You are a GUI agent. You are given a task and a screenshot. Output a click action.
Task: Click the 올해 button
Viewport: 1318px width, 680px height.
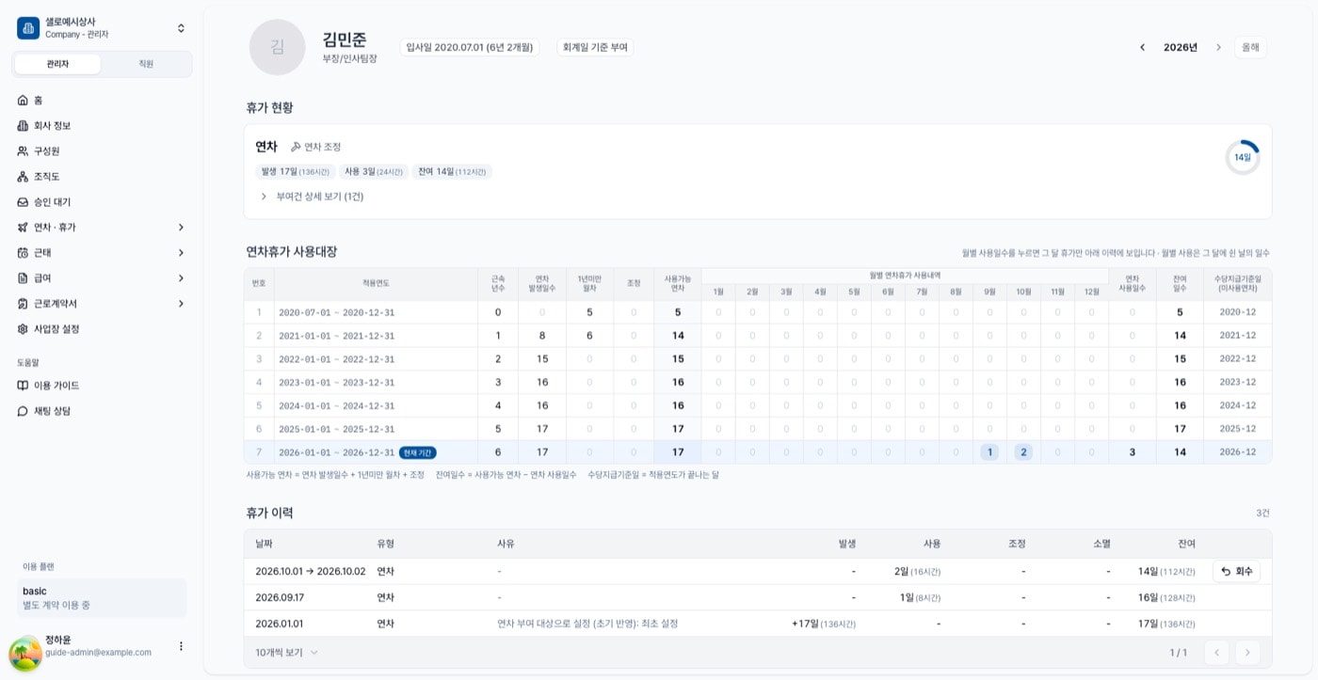(x=1250, y=47)
